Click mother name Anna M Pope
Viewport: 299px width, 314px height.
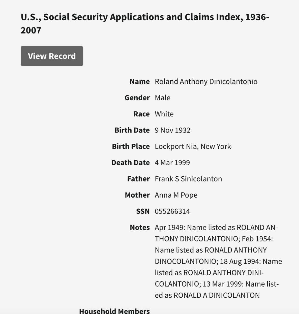[176, 195]
